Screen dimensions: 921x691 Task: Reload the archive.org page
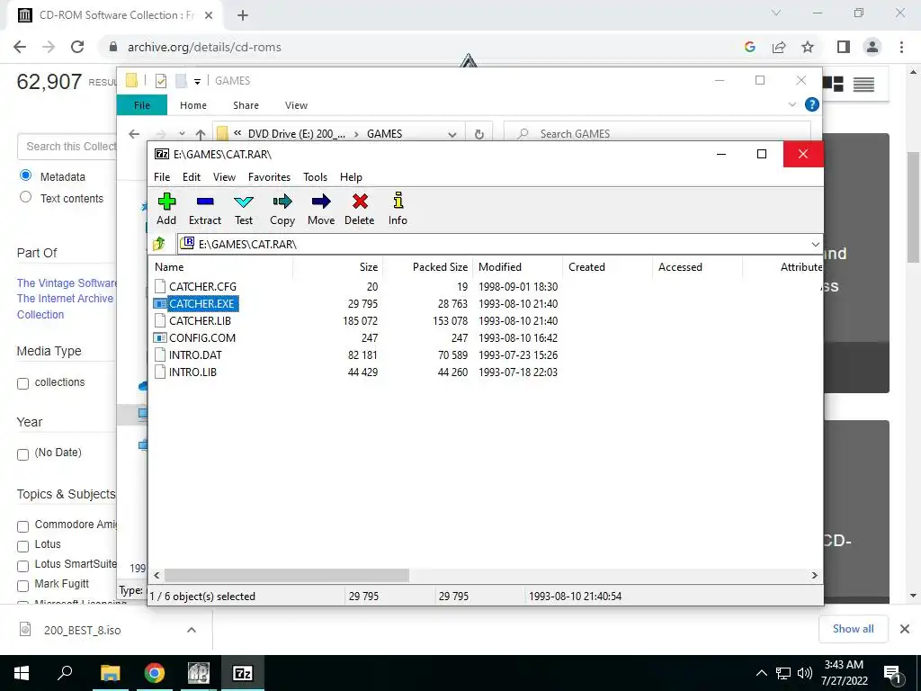click(77, 47)
